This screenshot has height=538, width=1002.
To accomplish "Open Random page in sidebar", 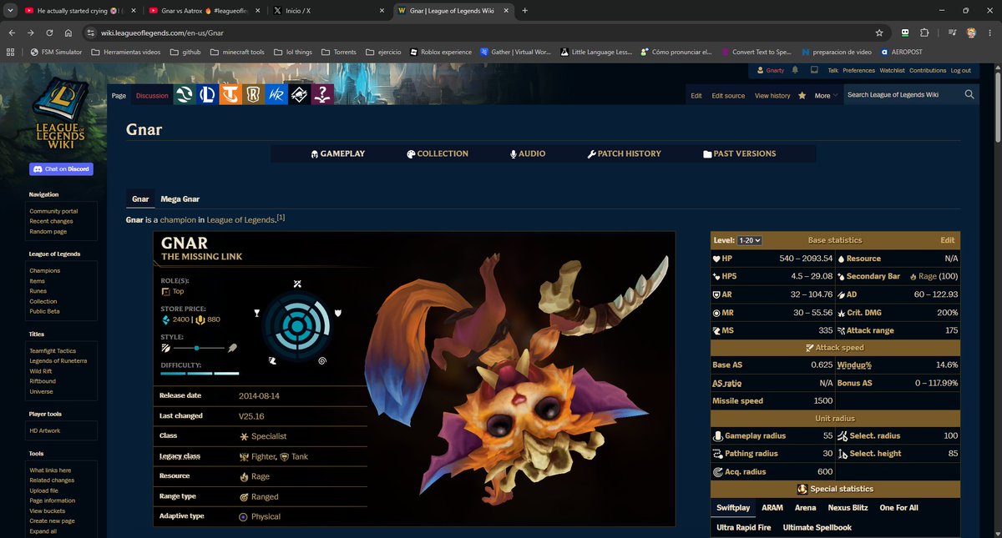I will [x=48, y=231].
